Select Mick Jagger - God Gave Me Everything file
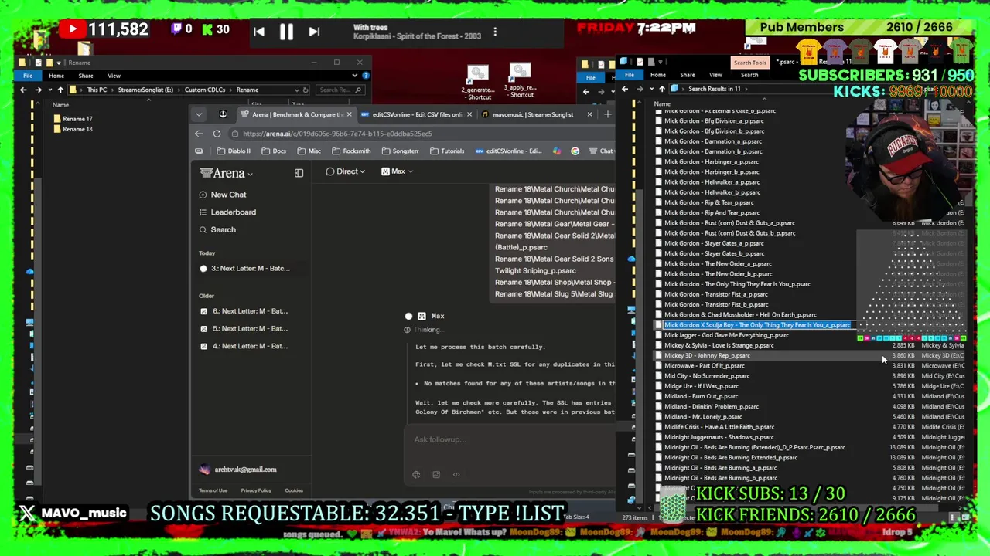Viewport: 990px width, 556px height. coord(726,335)
